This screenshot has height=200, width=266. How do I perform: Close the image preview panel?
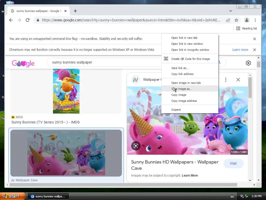[238, 80]
